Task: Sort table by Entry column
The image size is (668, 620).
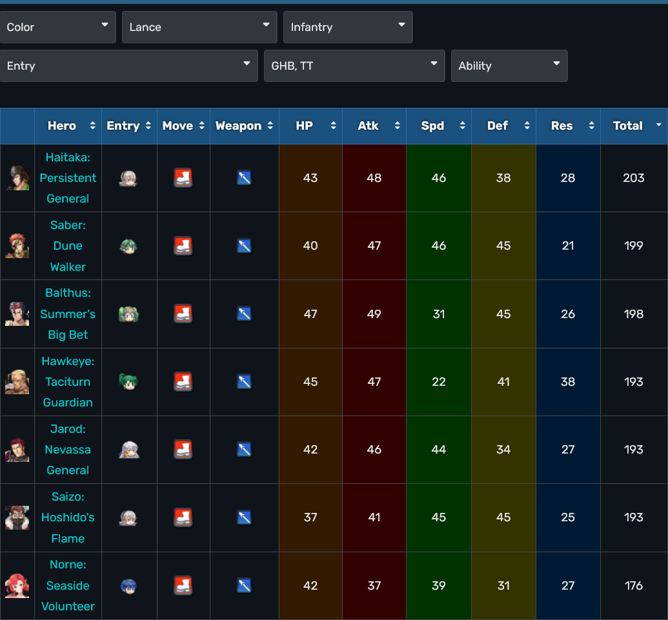Action: click(130, 126)
